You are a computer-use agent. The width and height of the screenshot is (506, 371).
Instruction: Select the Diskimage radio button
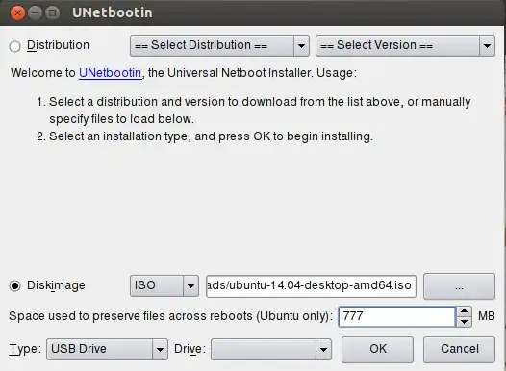click(x=14, y=285)
